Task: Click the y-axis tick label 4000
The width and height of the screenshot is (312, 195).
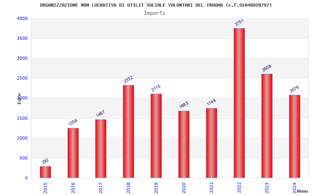Action: [x=22, y=18]
